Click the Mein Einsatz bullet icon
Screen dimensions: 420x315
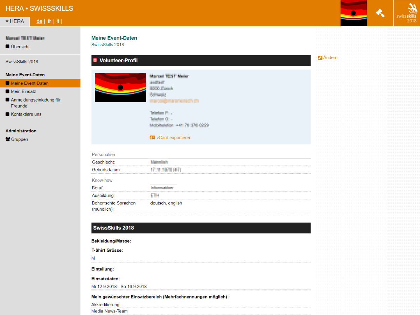pos(8,91)
